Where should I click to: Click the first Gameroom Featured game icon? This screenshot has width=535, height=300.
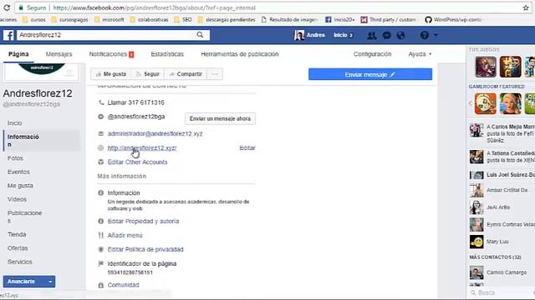[x=486, y=103]
